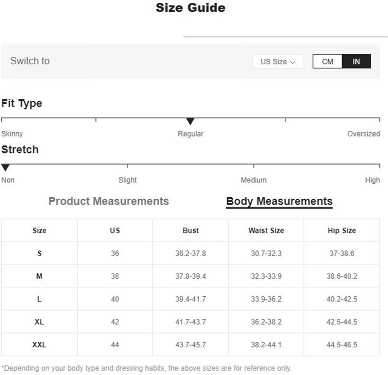Image resolution: width=388 pixels, height=375 pixels.
Task: Open the US Size dropdown
Action: click(x=278, y=62)
